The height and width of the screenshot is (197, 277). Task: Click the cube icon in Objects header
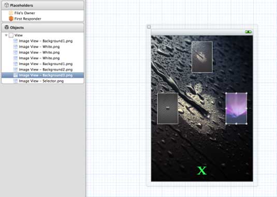tap(7, 27)
